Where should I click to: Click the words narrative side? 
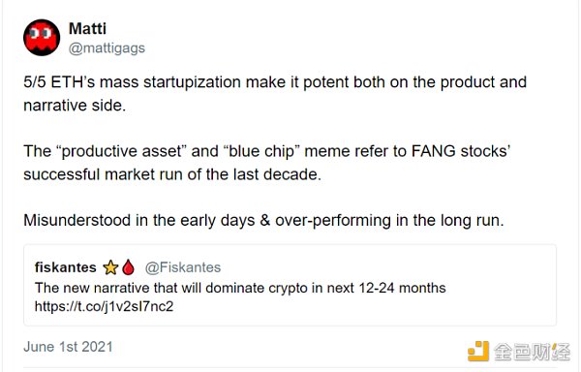pyautogui.click(x=75, y=106)
